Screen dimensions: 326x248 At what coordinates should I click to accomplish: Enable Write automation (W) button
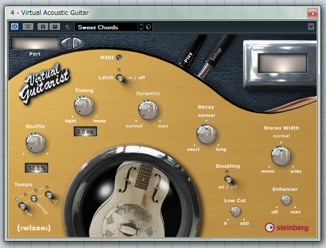click(x=55, y=27)
